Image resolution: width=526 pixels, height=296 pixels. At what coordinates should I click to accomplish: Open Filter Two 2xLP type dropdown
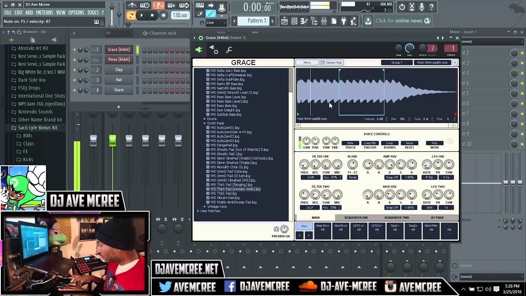(310, 208)
